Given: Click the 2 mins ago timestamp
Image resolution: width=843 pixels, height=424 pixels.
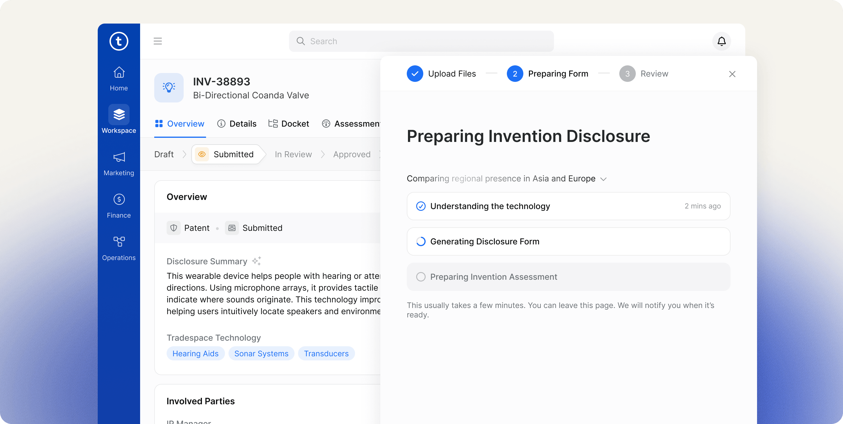Looking at the screenshot, I should coord(703,206).
